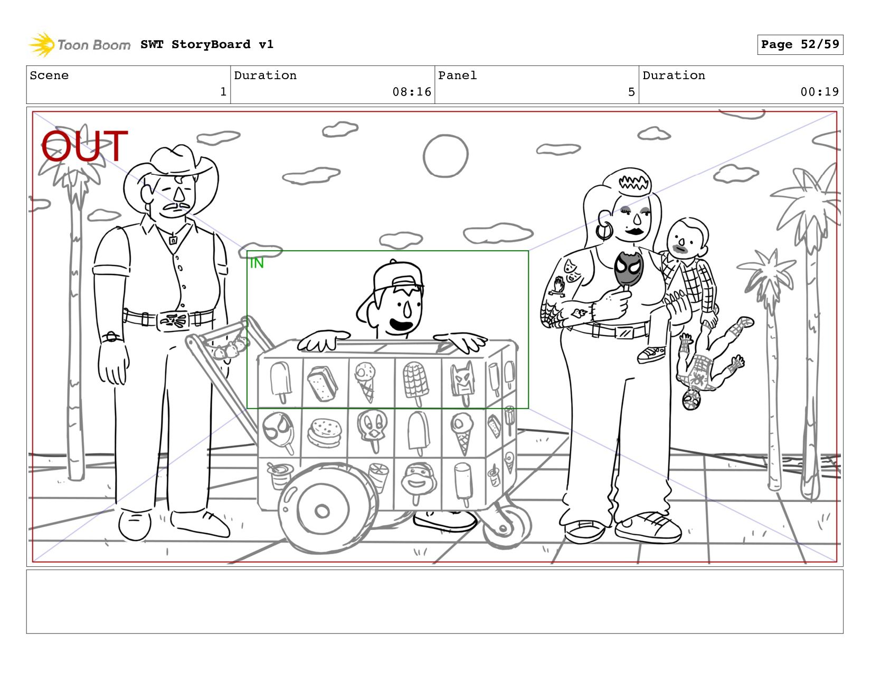Image resolution: width=871 pixels, height=673 pixels.
Task: Click the Duration label above 08:16
Action: (265, 75)
